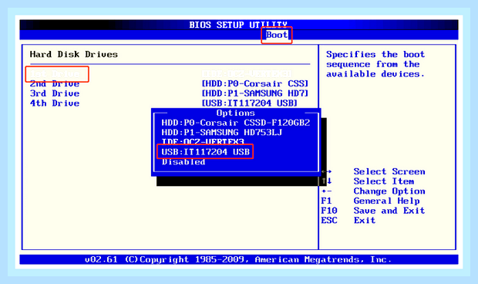The width and height of the screenshot is (478, 284).
Task: Click the General Help entry
Action: [x=386, y=201]
